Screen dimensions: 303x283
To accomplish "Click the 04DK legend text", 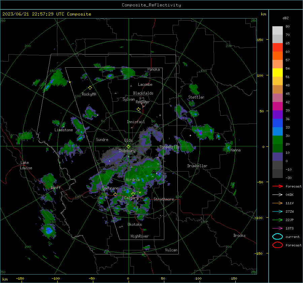I will (290, 195).
